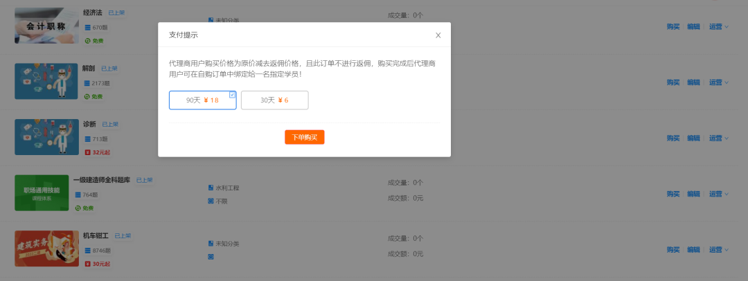Select the 90天 ¥18 option
748x281 pixels.
pyautogui.click(x=203, y=100)
